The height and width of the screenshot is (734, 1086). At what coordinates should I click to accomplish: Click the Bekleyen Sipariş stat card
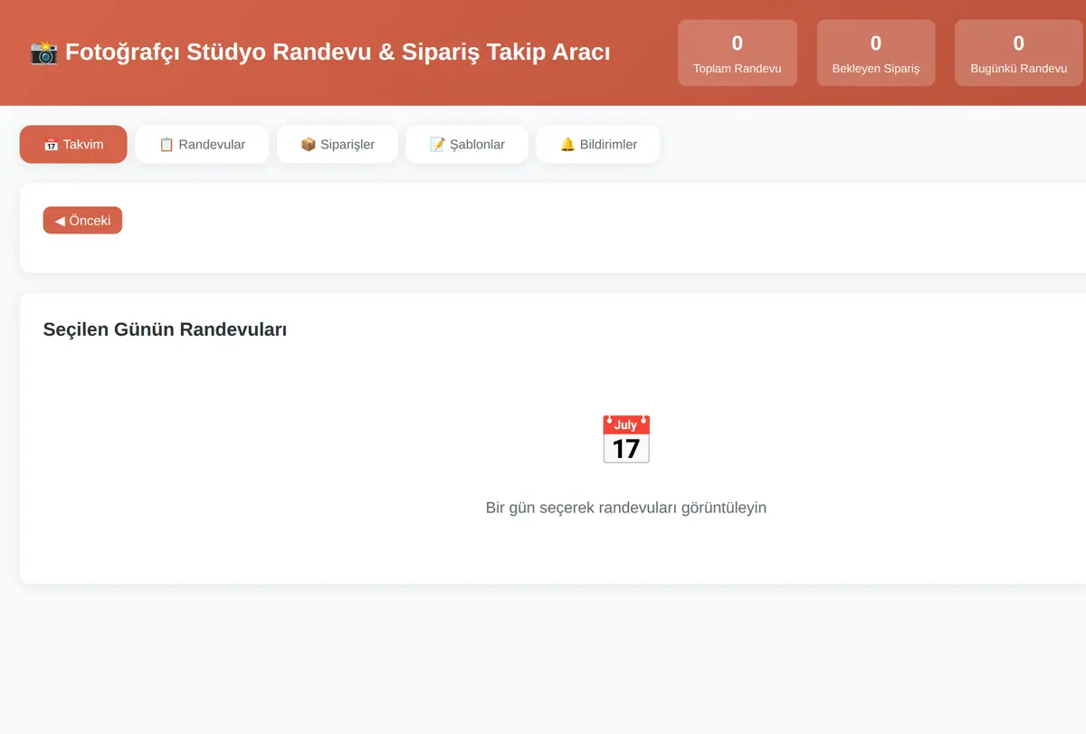876,53
